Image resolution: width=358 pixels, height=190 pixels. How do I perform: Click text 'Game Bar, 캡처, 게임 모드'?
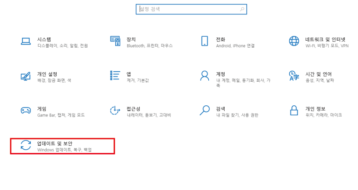coord(61,115)
